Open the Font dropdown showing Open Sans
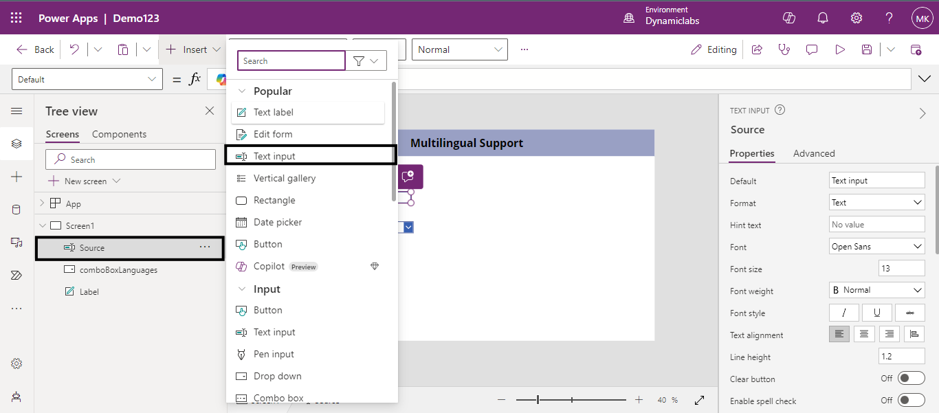Viewport: 939px width, 413px height. click(x=877, y=247)
